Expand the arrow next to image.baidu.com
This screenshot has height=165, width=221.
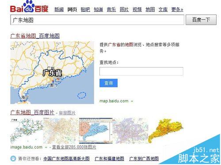point(46,147)
